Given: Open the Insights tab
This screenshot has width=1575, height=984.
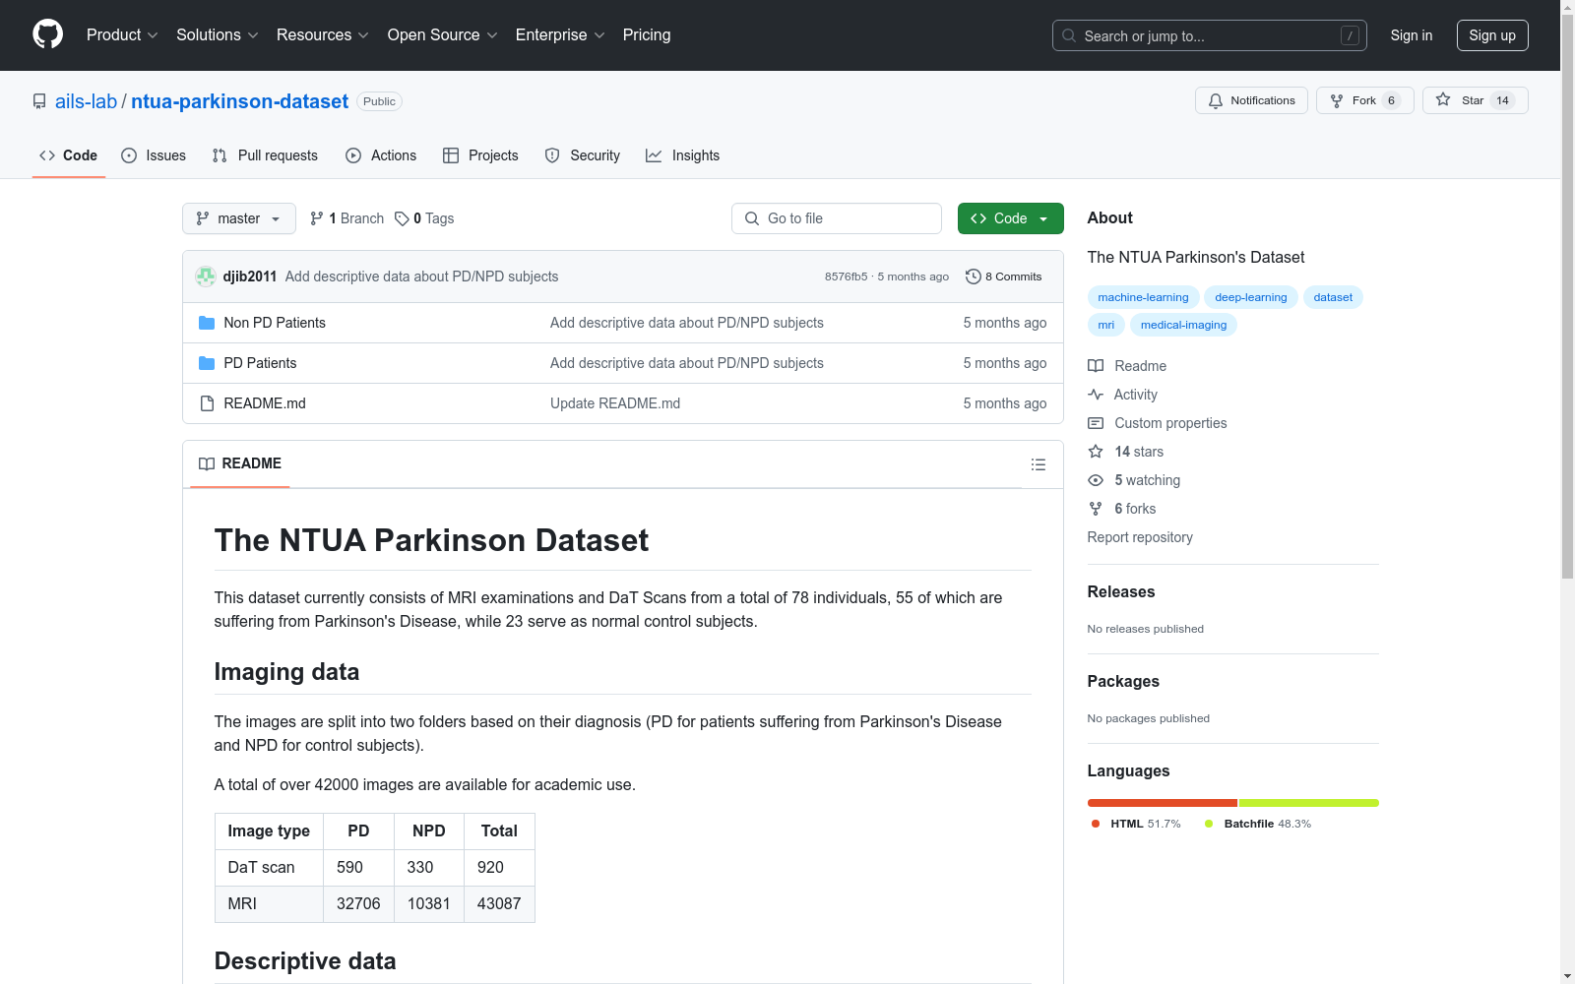Looking at the screenshot, I should tap(683, 155).
